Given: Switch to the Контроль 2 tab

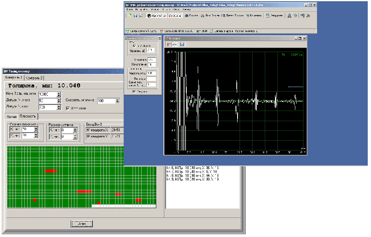Looking at the screenshot, I should [x=34, y=78].
